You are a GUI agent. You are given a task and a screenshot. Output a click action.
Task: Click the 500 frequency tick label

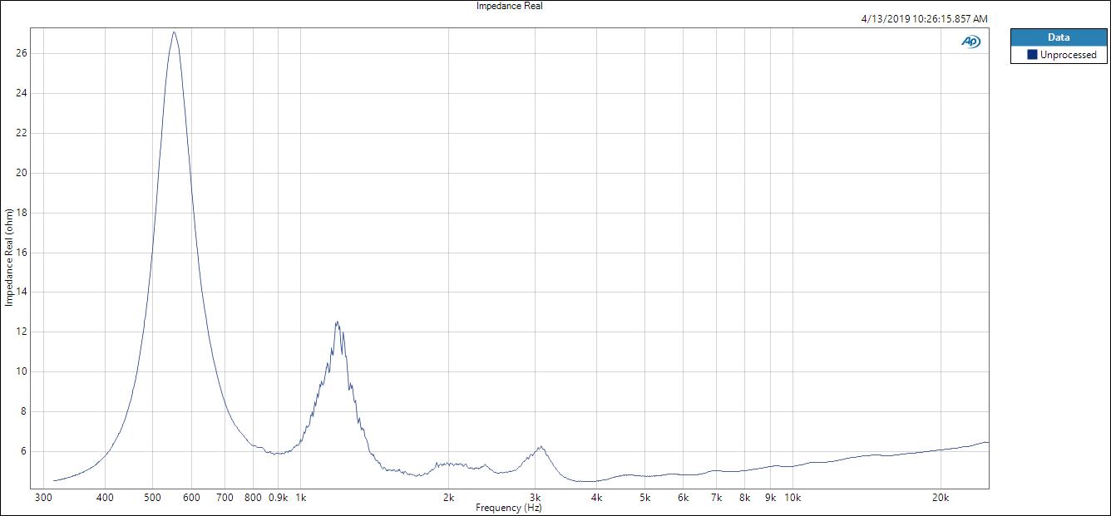coord(152,498)
